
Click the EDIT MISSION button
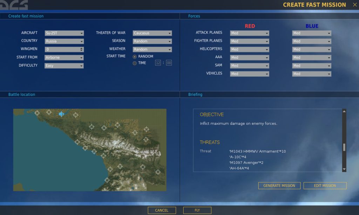325,186
